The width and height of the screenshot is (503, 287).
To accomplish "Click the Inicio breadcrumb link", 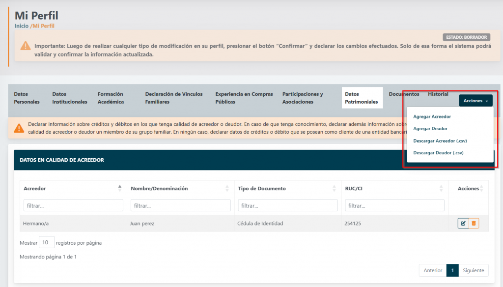I will tap(22, 26).
